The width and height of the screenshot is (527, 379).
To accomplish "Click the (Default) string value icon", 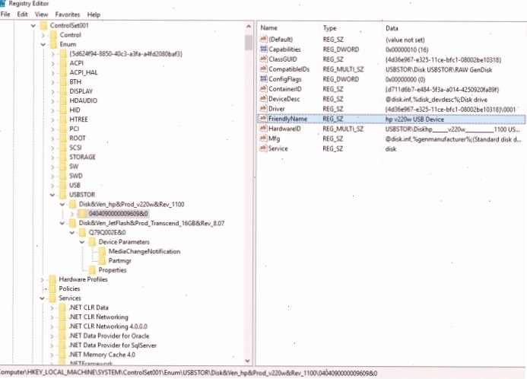I will (263, 40).
